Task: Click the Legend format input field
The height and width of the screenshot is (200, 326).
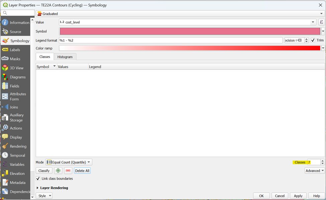Action: tap(171, 40)
